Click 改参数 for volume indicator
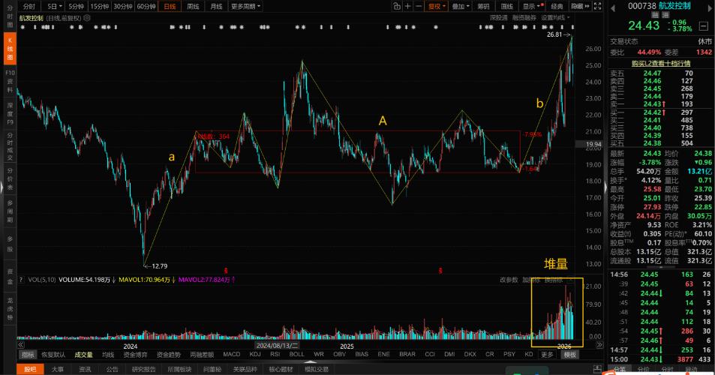Image resolution: width=715 pixels, height=375 pixels. (x=509, y=280)
